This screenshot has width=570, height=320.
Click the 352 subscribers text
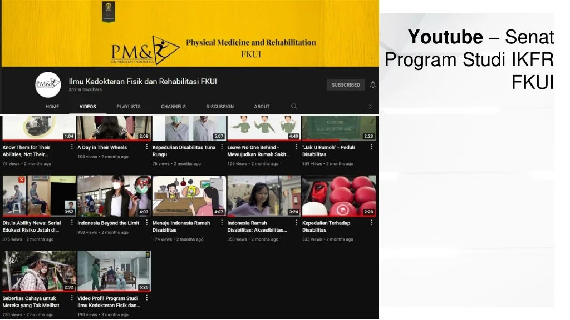85,89
